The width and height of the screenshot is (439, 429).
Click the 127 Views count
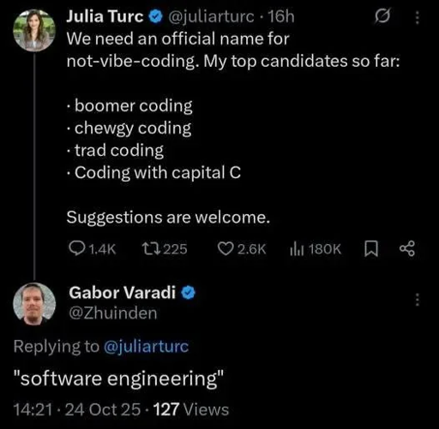point(191,409)
